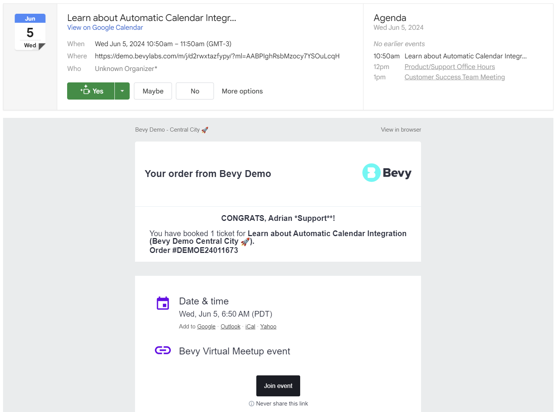
Task: Decline the invitation with No
Action: 195,91
